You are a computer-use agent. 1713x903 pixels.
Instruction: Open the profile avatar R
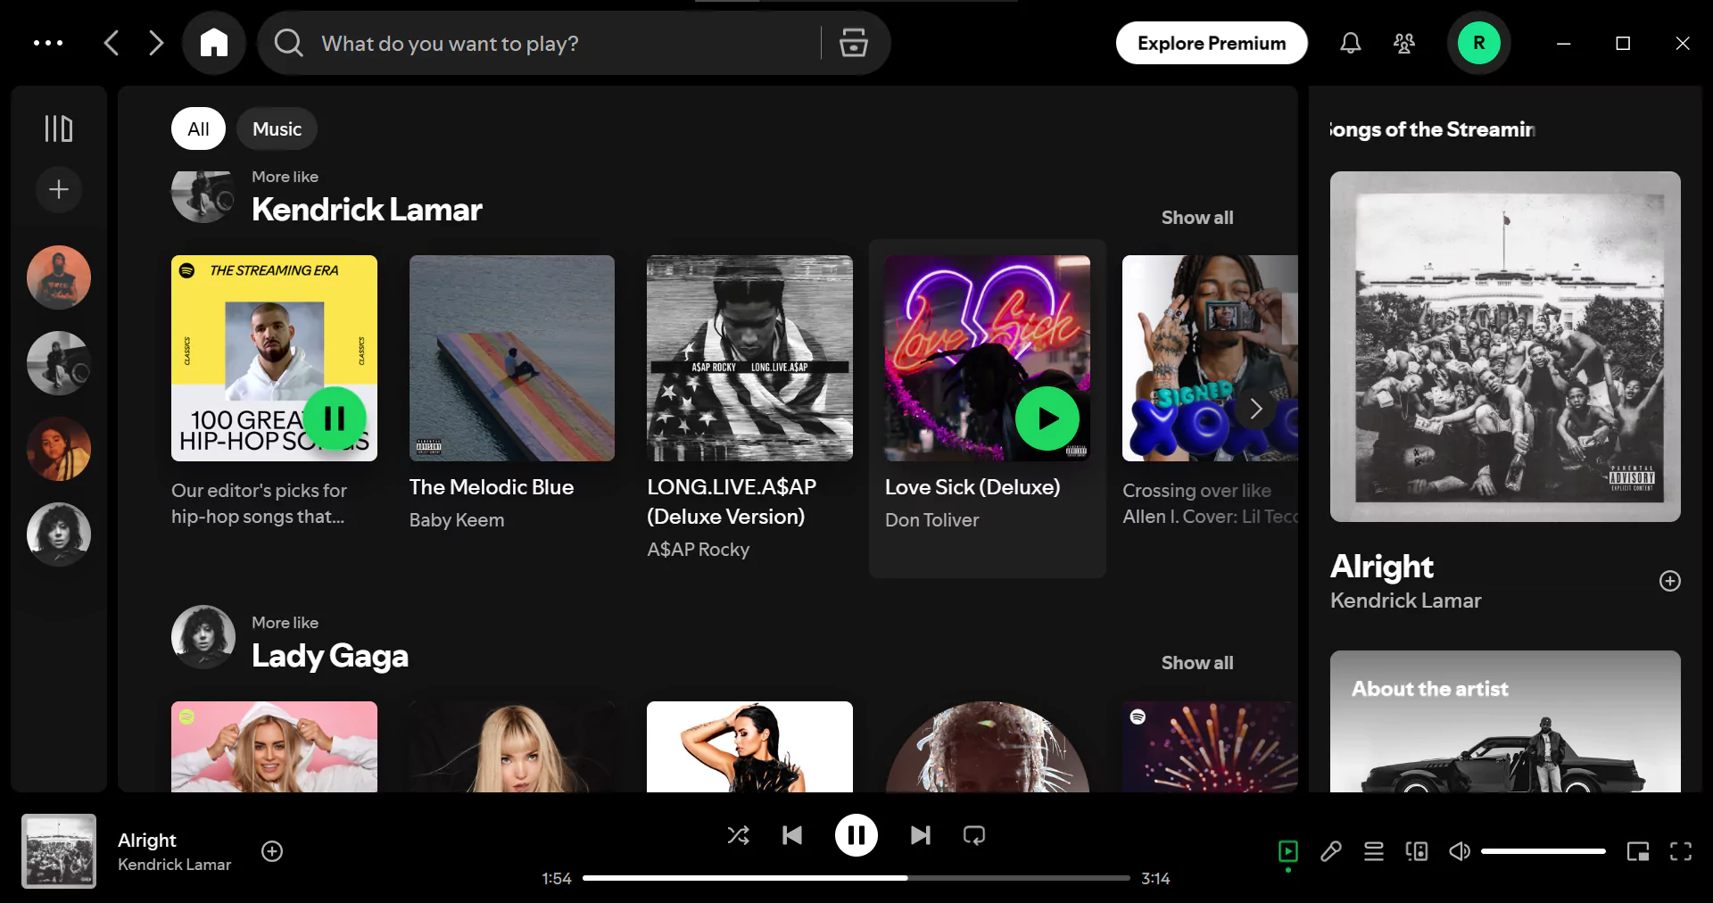(1478, 43)
